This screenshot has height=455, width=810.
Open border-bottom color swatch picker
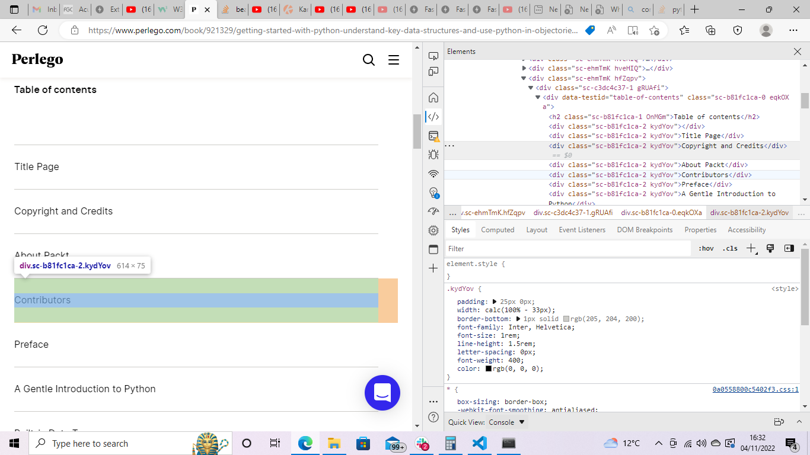(566, 319)
